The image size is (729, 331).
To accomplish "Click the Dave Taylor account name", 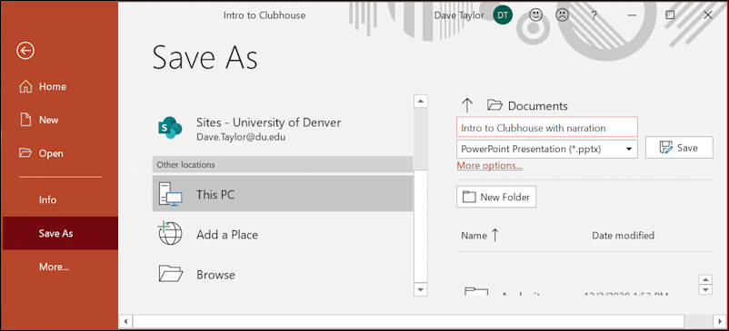I will pos(459,15).
